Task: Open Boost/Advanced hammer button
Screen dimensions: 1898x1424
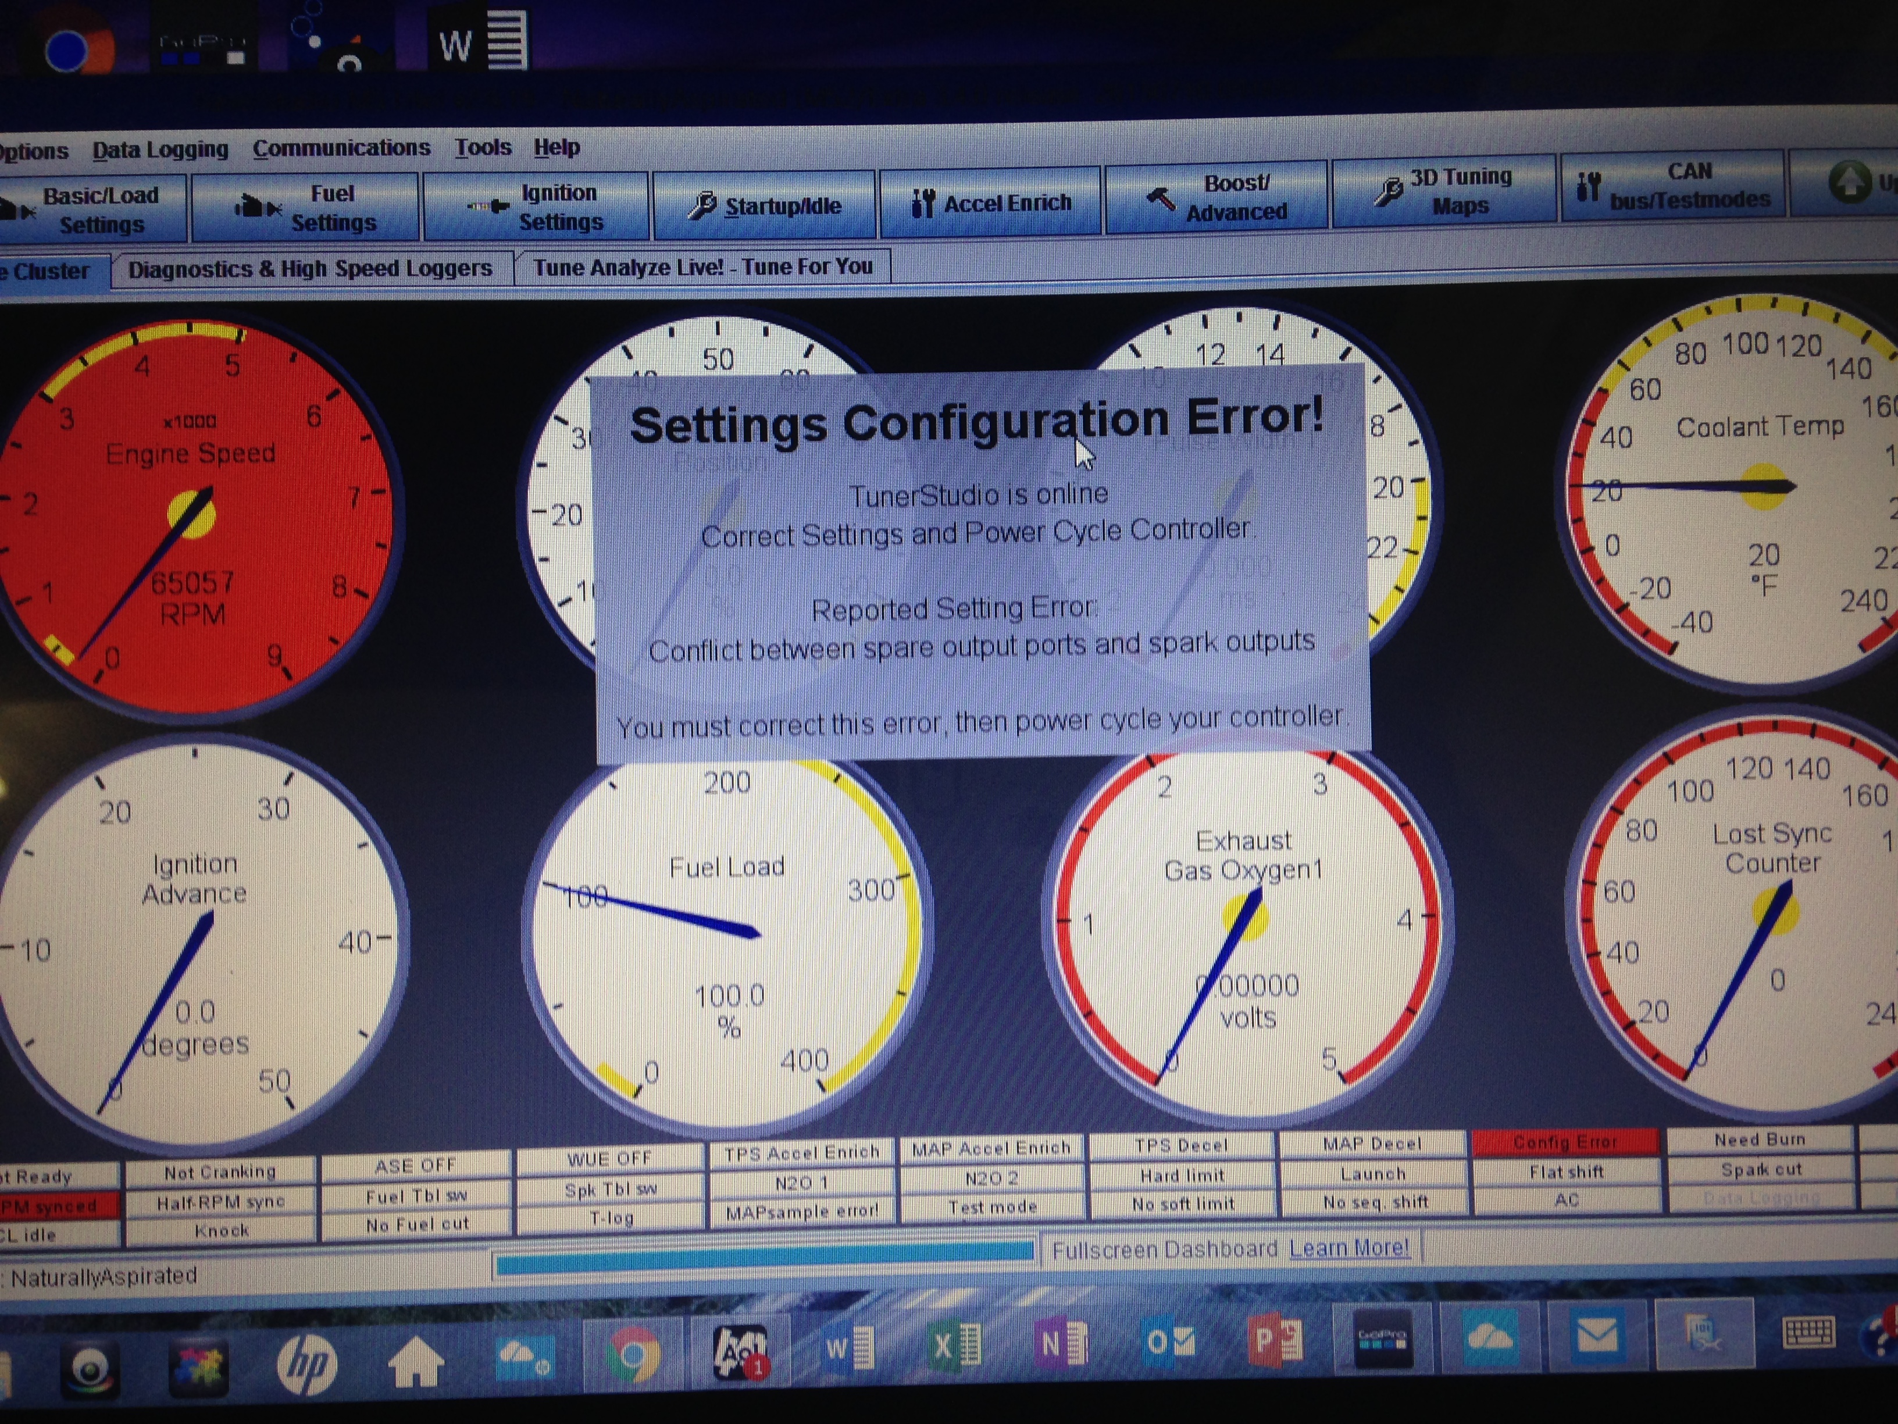Action: pyautogui.click(x=1216, y=197)
